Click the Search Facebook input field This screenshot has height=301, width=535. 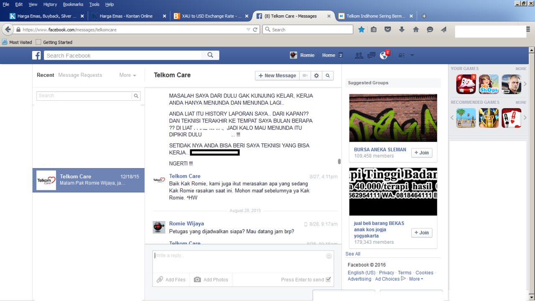123,55
